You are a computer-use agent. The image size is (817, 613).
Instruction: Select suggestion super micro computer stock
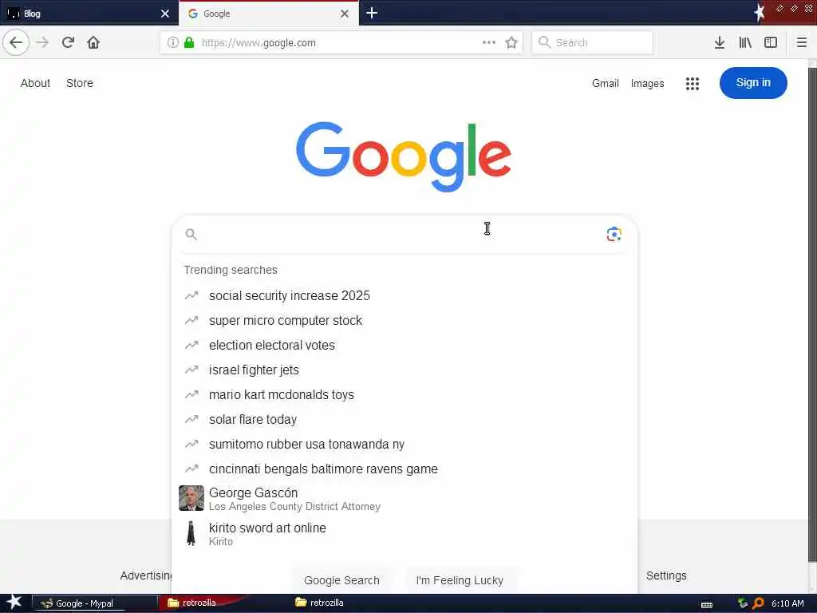[405, 321]
